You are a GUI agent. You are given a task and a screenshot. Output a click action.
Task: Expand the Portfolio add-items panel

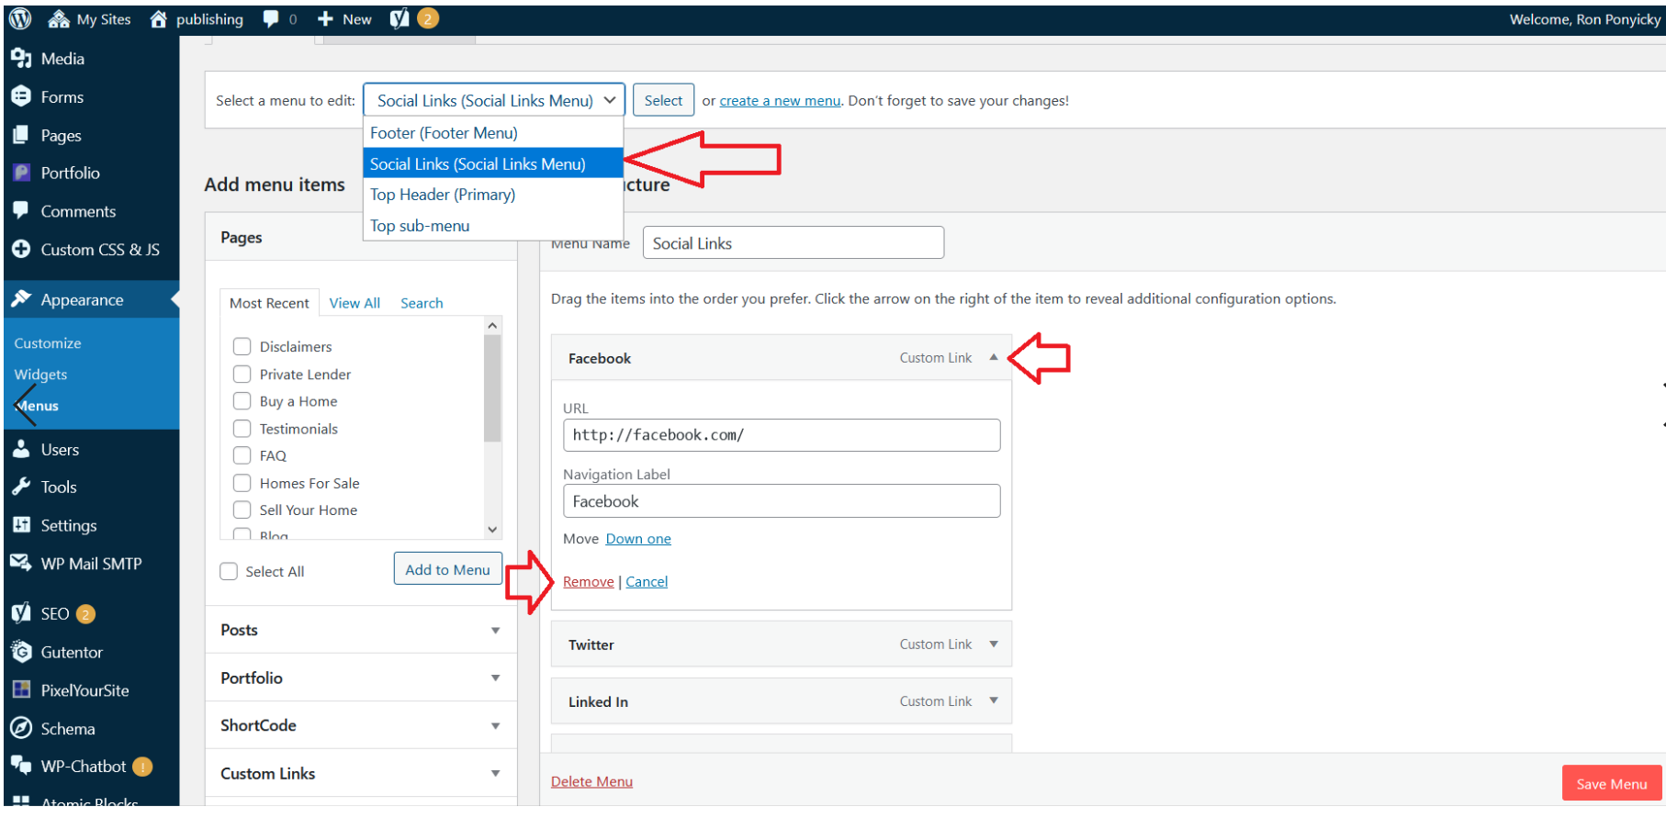[x=495, y=678]
